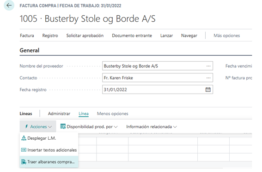The height and width of the screenshot is (172, 262).
Task: Choose Desplegar L.M. menu entry
Action: (x=49, y=138)
